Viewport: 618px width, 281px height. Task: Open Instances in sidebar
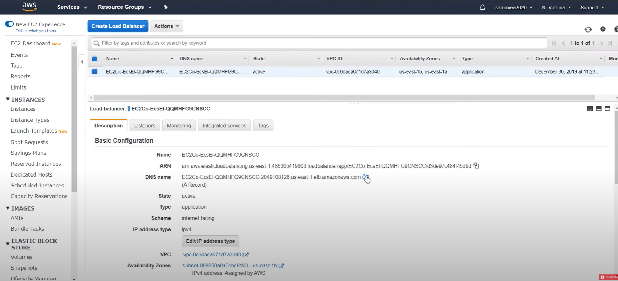pyautogui.click(x=23, y=109)
